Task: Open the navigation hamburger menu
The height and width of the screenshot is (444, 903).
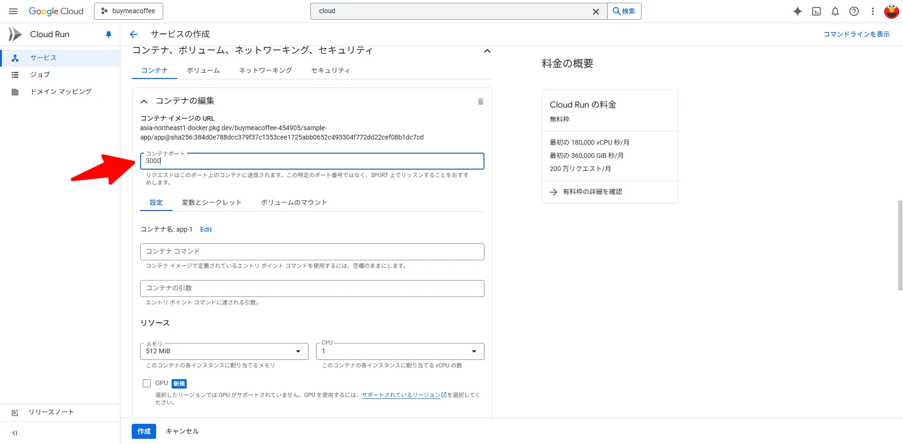Action: (x=13, y=11)
